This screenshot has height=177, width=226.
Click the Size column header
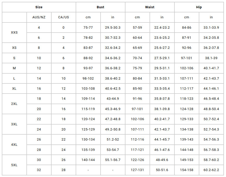(39, 7)
